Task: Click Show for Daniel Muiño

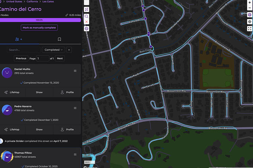Action: (39, 92)
